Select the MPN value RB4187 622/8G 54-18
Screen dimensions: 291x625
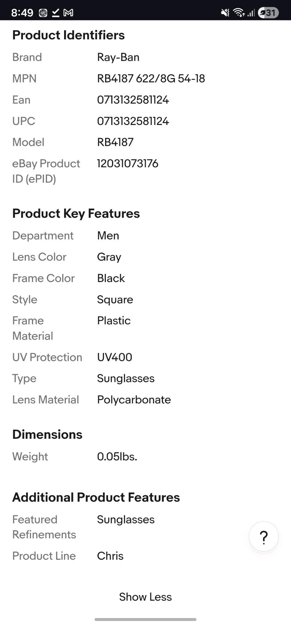[151, 78]
